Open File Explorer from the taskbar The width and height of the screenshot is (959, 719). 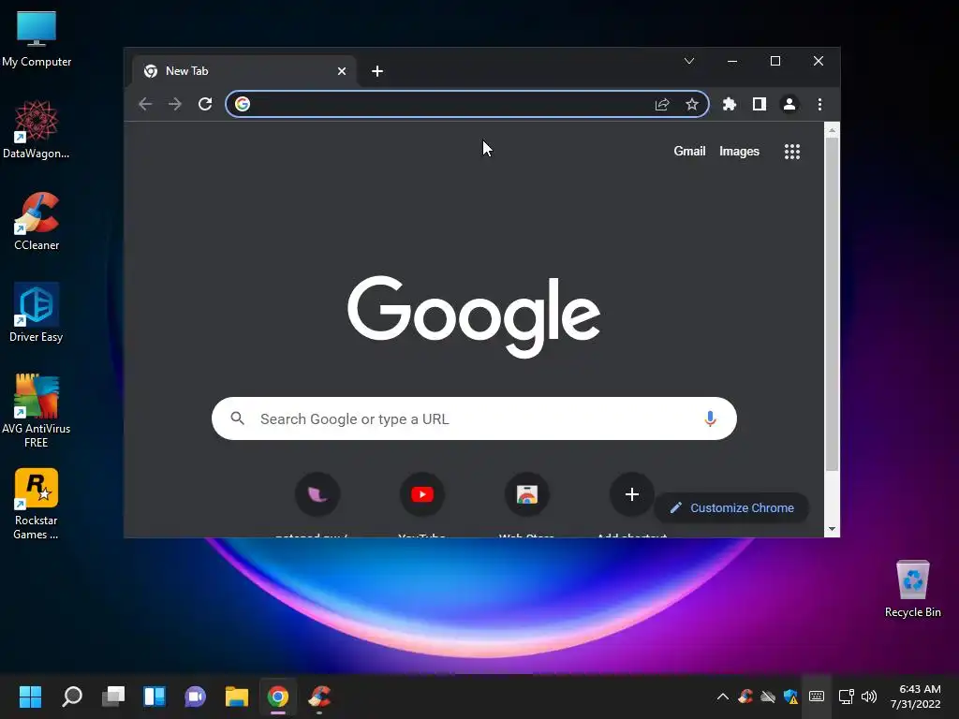(x=237, y=697)
